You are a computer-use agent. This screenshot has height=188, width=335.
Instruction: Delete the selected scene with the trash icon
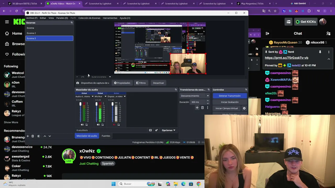[33, 136]
